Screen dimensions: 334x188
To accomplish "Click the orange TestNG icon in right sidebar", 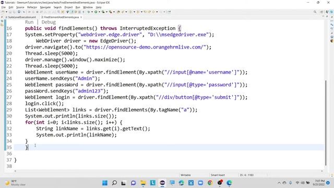I will pos(332,41).
